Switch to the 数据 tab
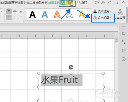The width and height of the screenshot is (128, 102). tap(9, 3)
